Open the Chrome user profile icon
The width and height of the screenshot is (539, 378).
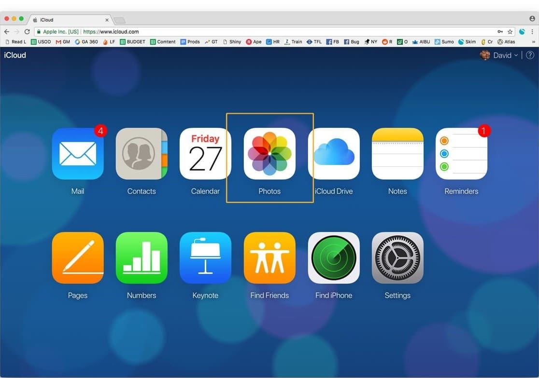[x=532, y=18]
